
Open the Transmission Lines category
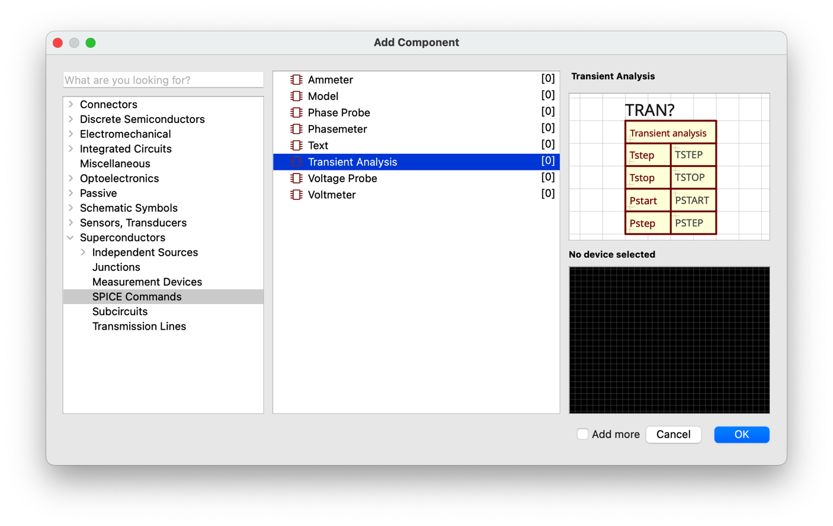[139, 326]
